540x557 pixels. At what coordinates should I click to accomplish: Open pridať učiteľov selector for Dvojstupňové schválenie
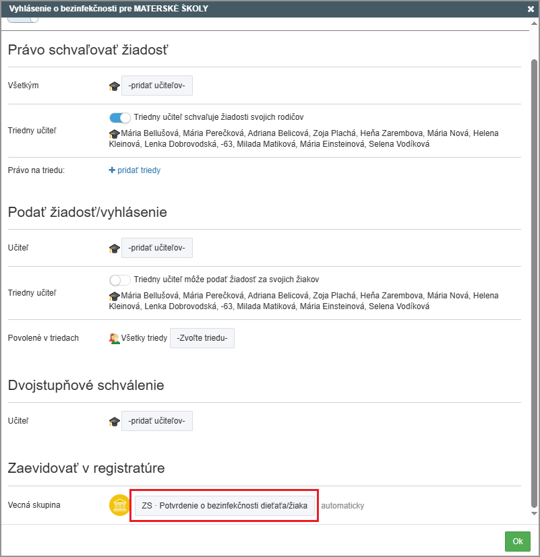pyautogui.click(x=156, y=421)
